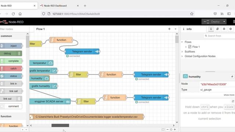The height and width of the screenshot is (132, 235).
Task: Select the middle filter node
Action: tap(78, 74)
